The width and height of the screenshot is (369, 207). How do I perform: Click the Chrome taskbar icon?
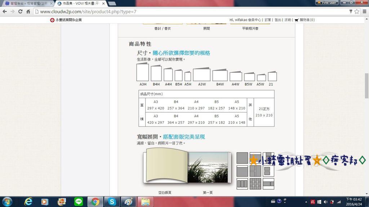[95, 202]
